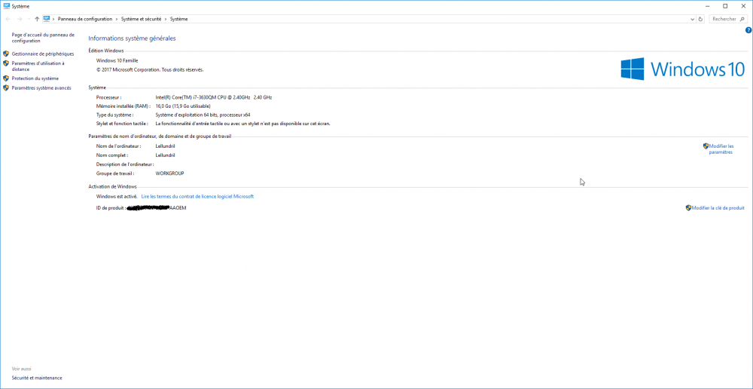Select the Informations système générales heading

click(132, 38)
